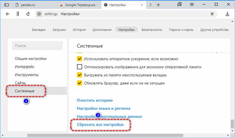Click the Очистить историю link
This screenshot has width=235, height=138.
pyautogui.click(x=95, y=100)
